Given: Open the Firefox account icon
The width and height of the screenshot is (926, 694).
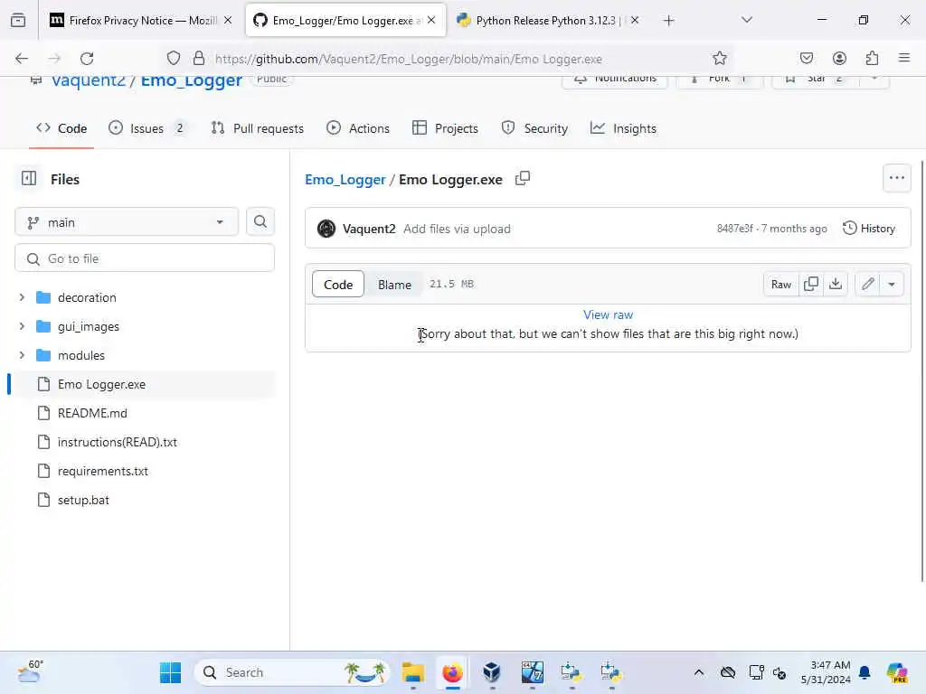Looking at the screenshot, I should [x=839, y=59].
